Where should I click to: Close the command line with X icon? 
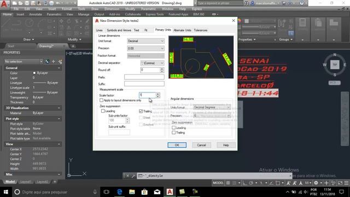[x=127, y=176]
